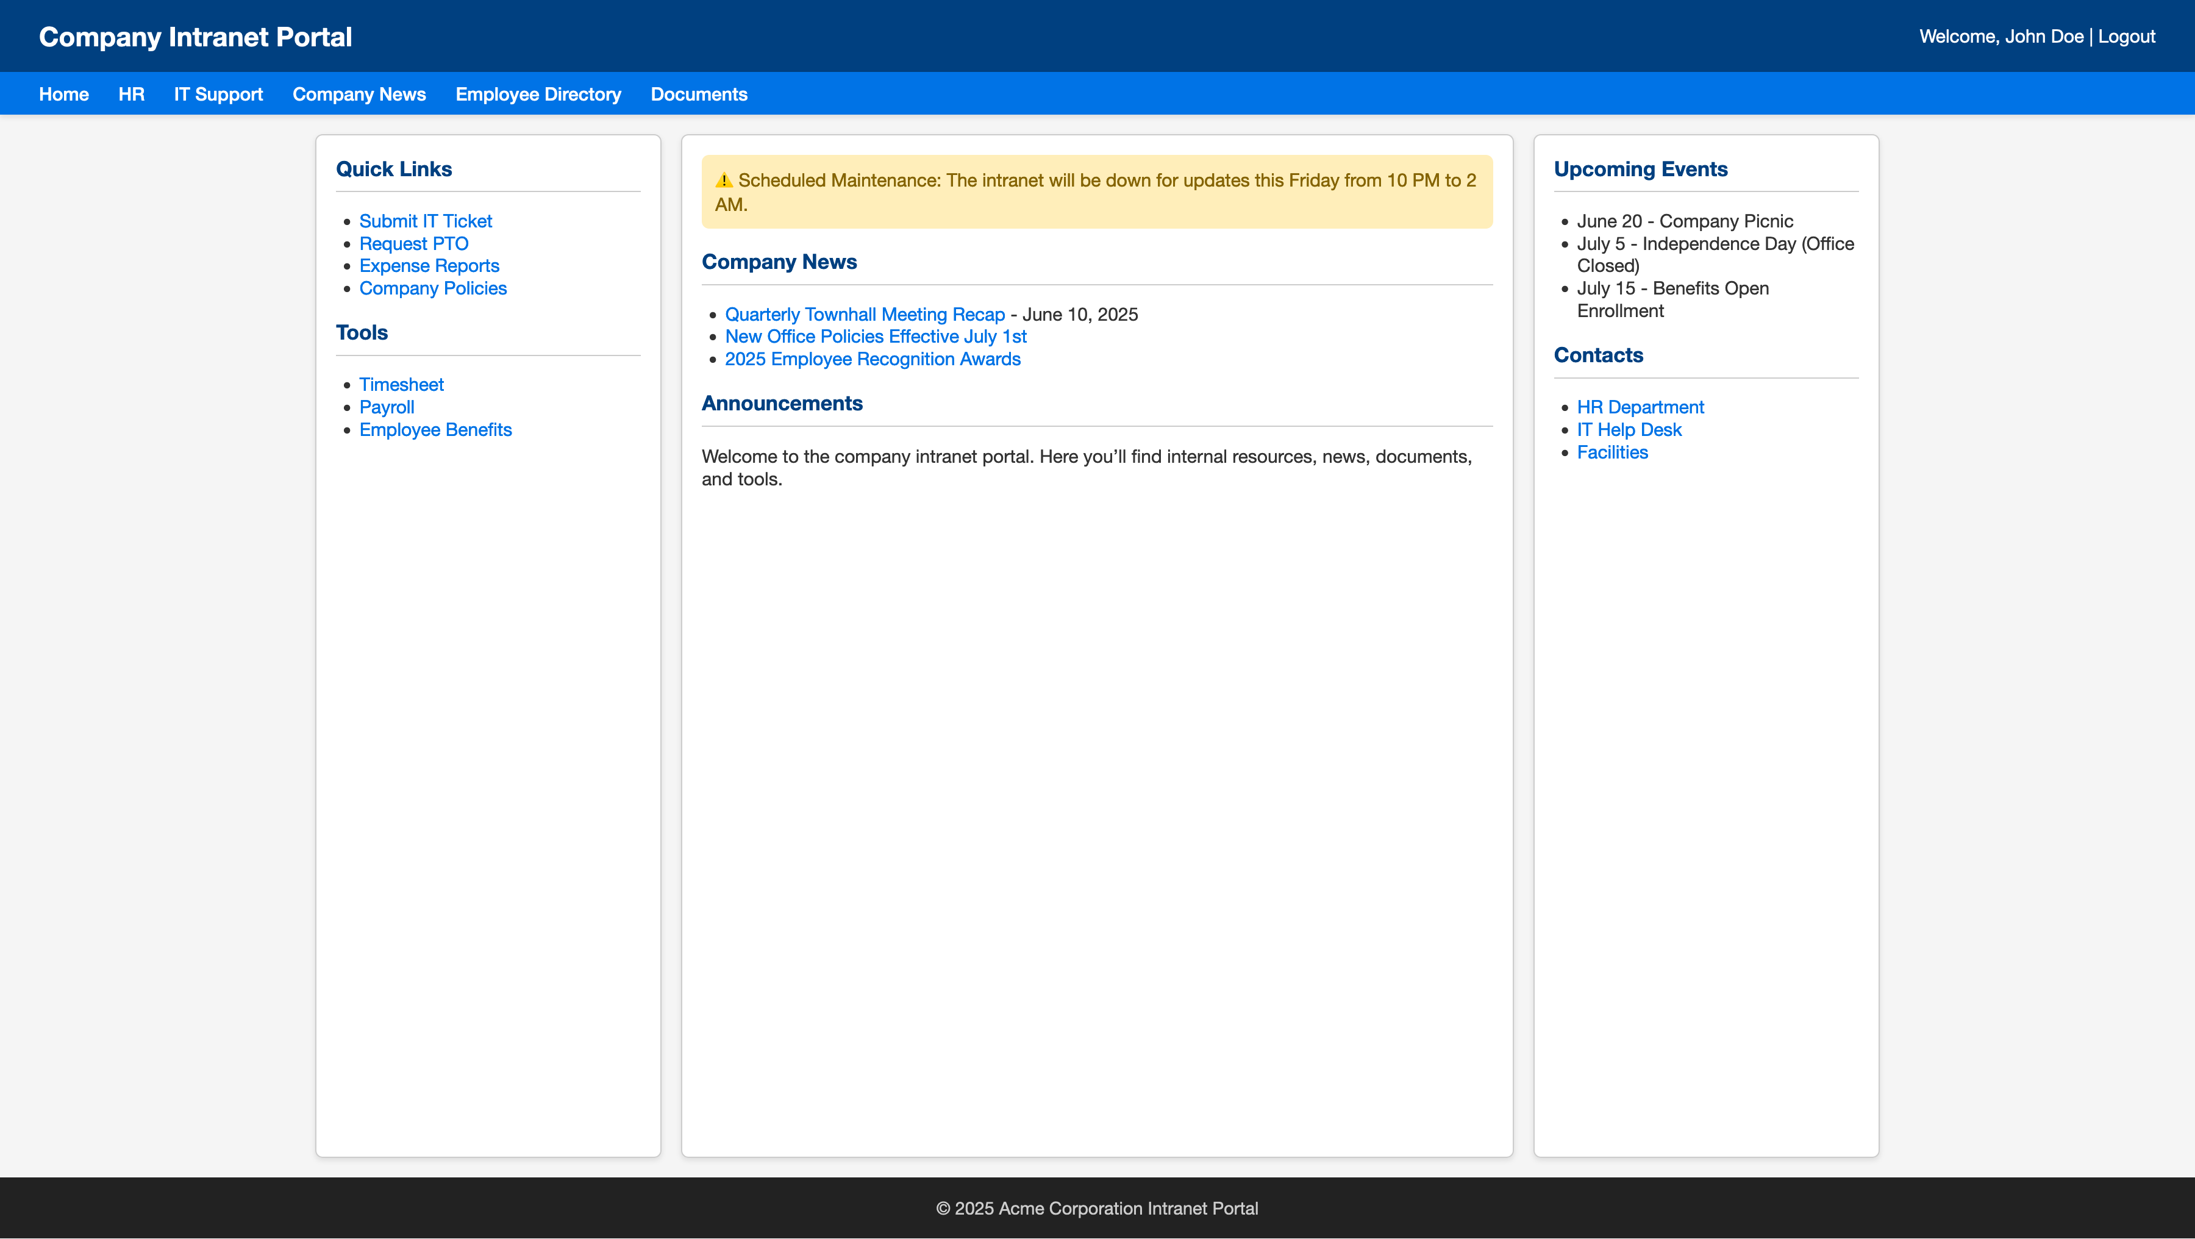Open Submit IT Ticket quick link

[x=425, y=221]
